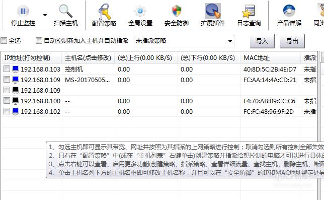
Task: Click IP text 192.168.0.100
Action: [40, 101]
